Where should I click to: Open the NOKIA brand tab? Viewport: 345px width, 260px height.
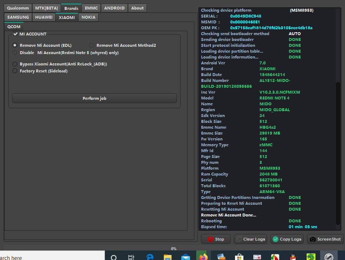(88, 17)
